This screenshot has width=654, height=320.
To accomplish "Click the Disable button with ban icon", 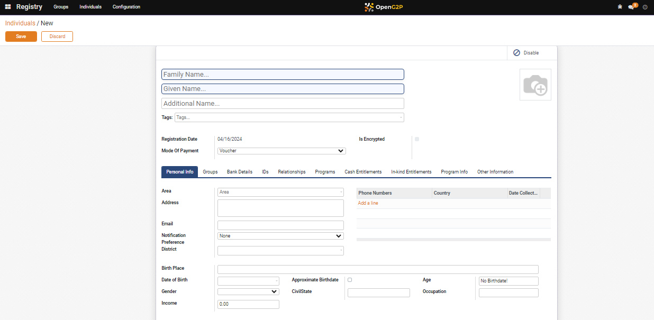I will tap(526, 53).
